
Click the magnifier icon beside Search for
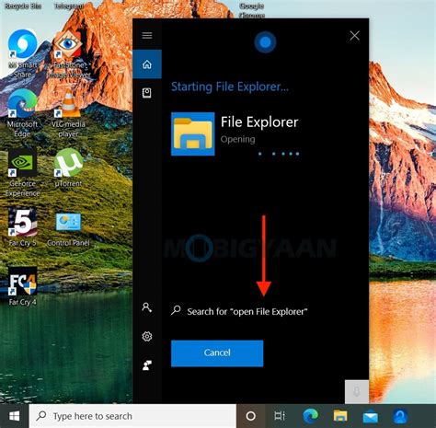[176, 310]
